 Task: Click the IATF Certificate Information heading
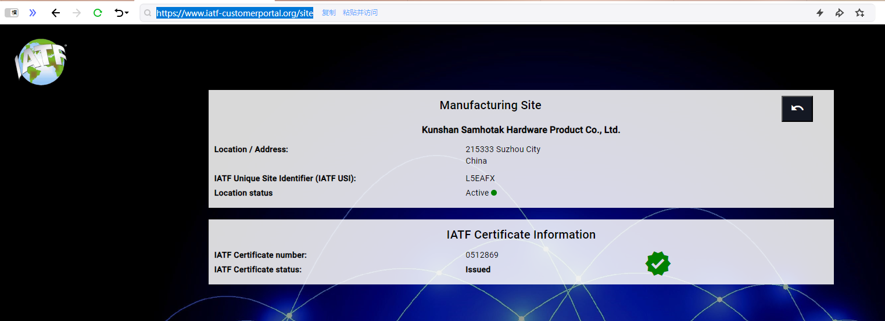coord(521,235)
